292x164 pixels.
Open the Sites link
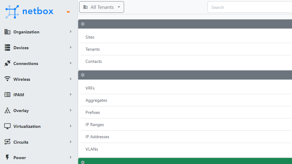[90, 37]
